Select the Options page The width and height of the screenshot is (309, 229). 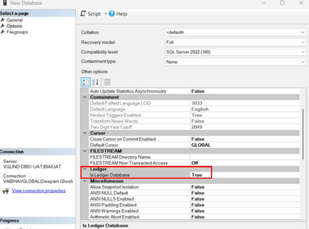click(x=14, y=26)
